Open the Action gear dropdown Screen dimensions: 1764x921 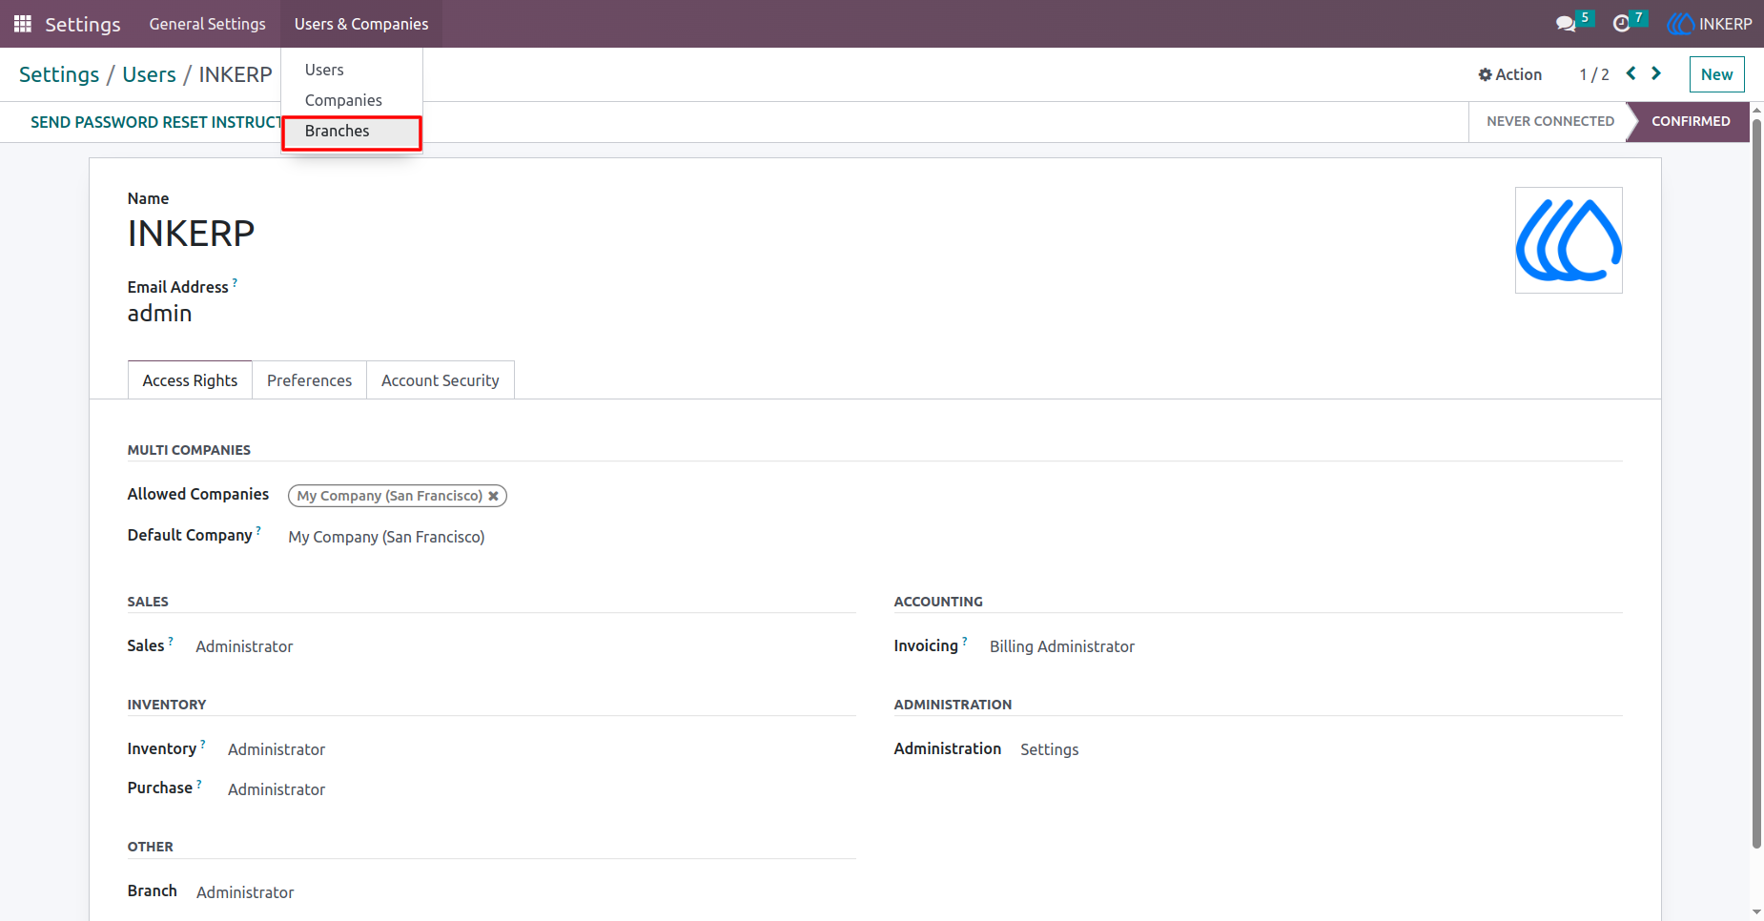[x=1509, y=74]
